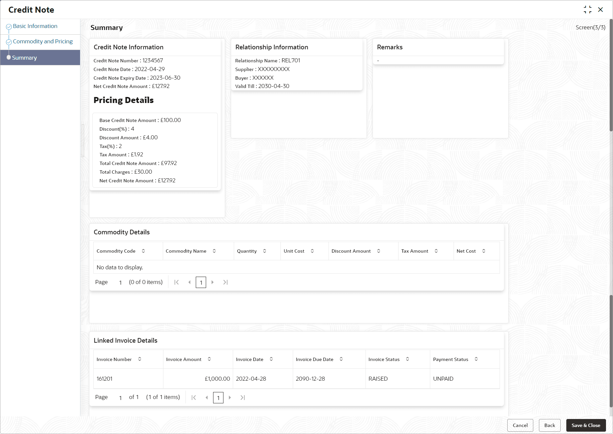
Task: Click the Total Charges £30.00 value
Action: click(x=143, y=172)
